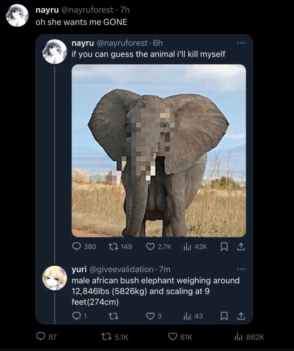
Task: Open the @giveevalidation profile link
Action: 122,269
